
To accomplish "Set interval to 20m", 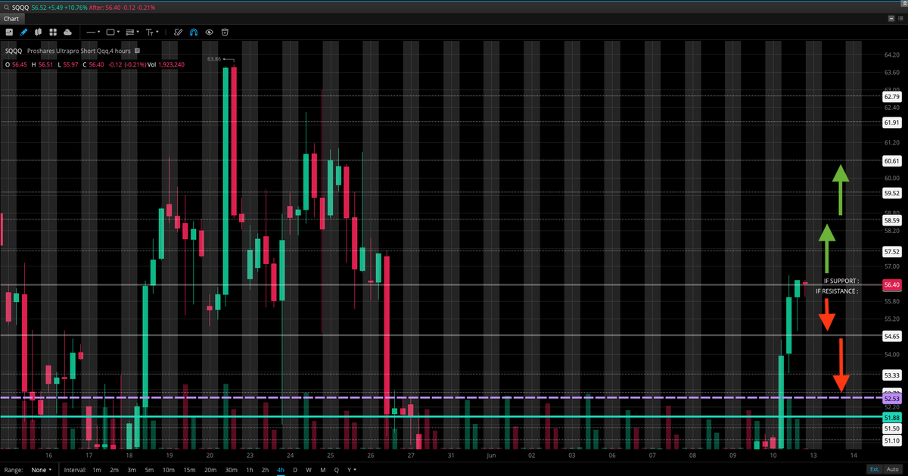I will tap(210, 470).
